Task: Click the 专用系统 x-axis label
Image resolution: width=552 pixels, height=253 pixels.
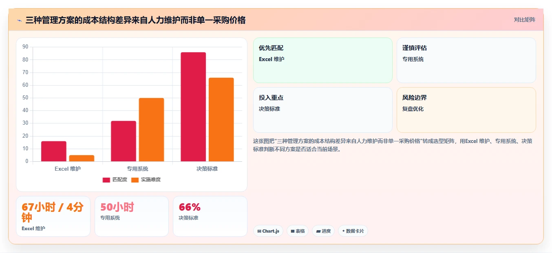Action: coord(137,169)
